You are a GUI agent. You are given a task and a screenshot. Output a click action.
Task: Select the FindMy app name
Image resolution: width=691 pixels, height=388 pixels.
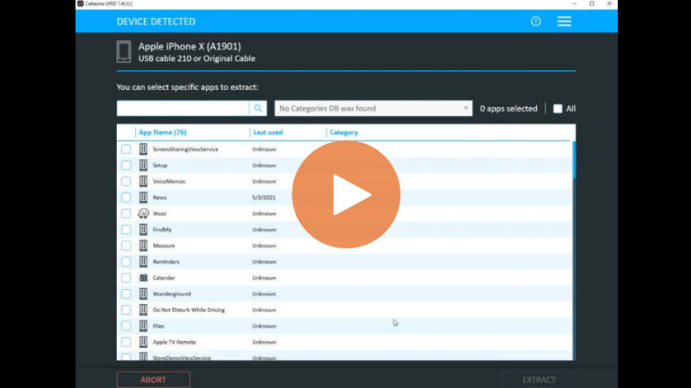tap(162, 230)
